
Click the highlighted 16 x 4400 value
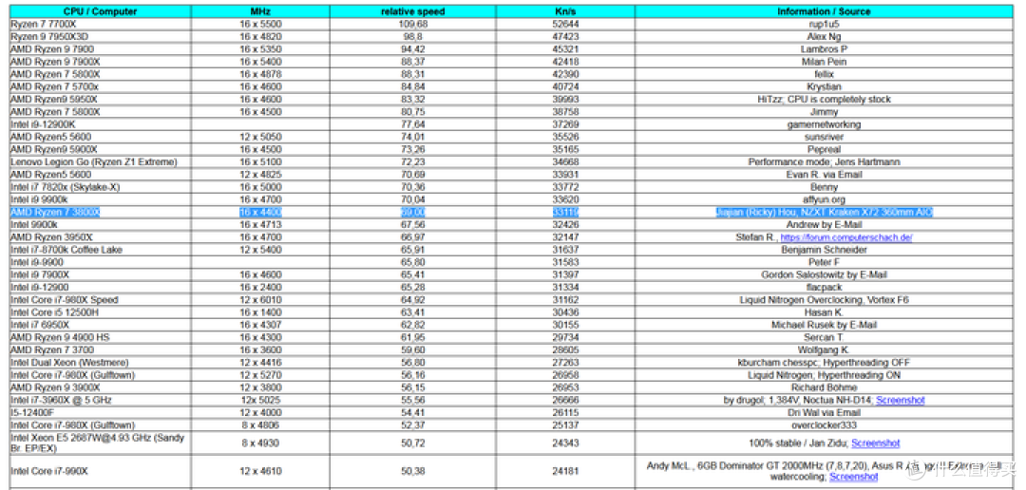(259, 212)
